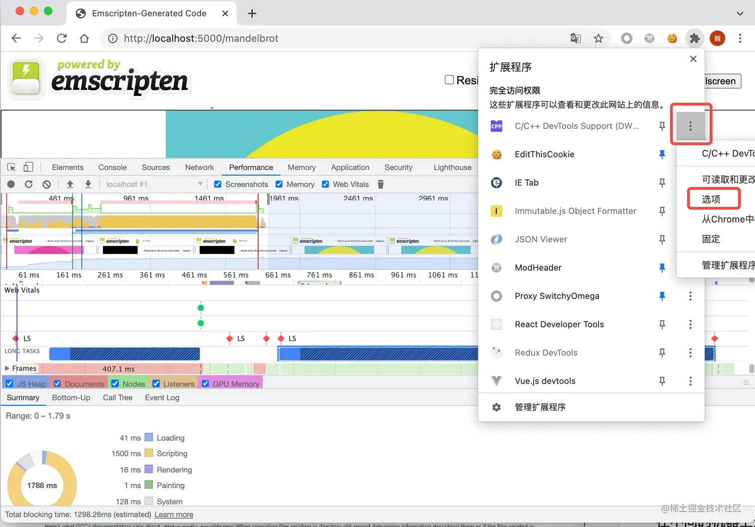755x527 pixels.
Task: Select the Bottom-Up tab
Action: pos(71,398)
